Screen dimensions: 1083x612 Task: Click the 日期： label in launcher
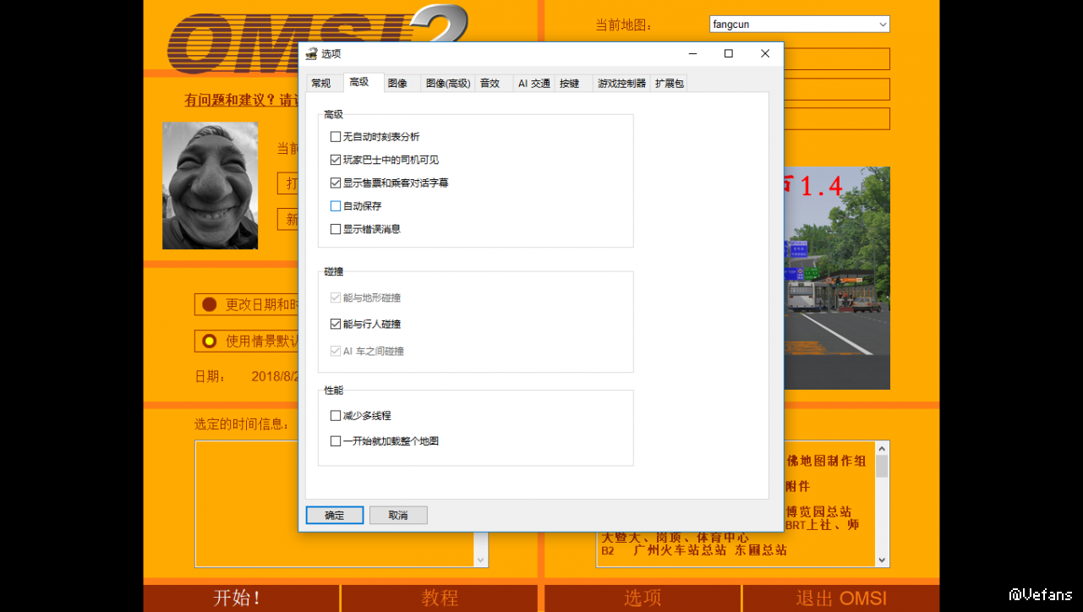(211, 377)
